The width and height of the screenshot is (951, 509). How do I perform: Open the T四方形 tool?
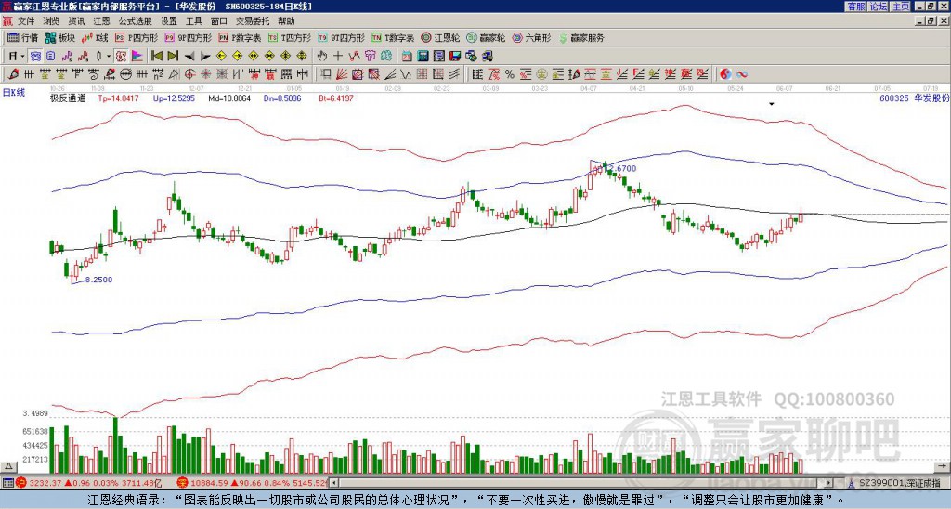tap(290, 37)
